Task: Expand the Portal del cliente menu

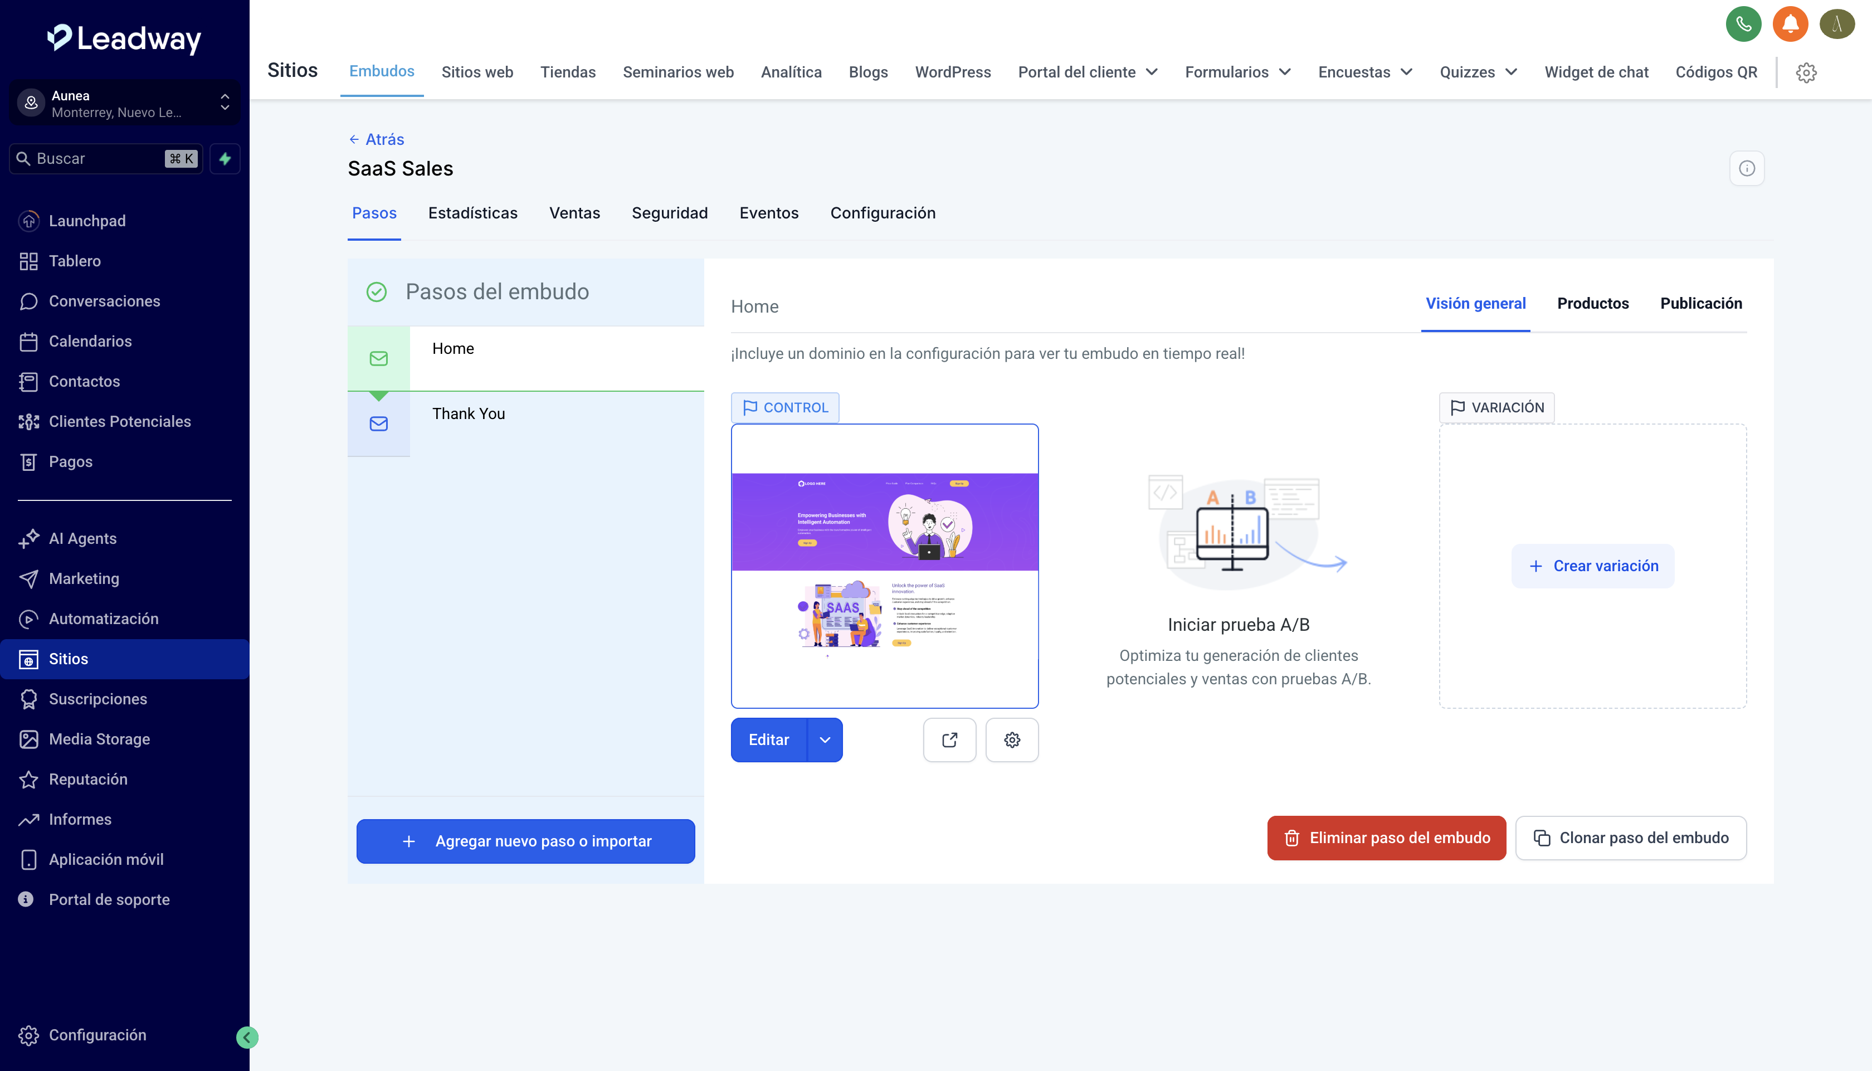Action: point(1087,72)
